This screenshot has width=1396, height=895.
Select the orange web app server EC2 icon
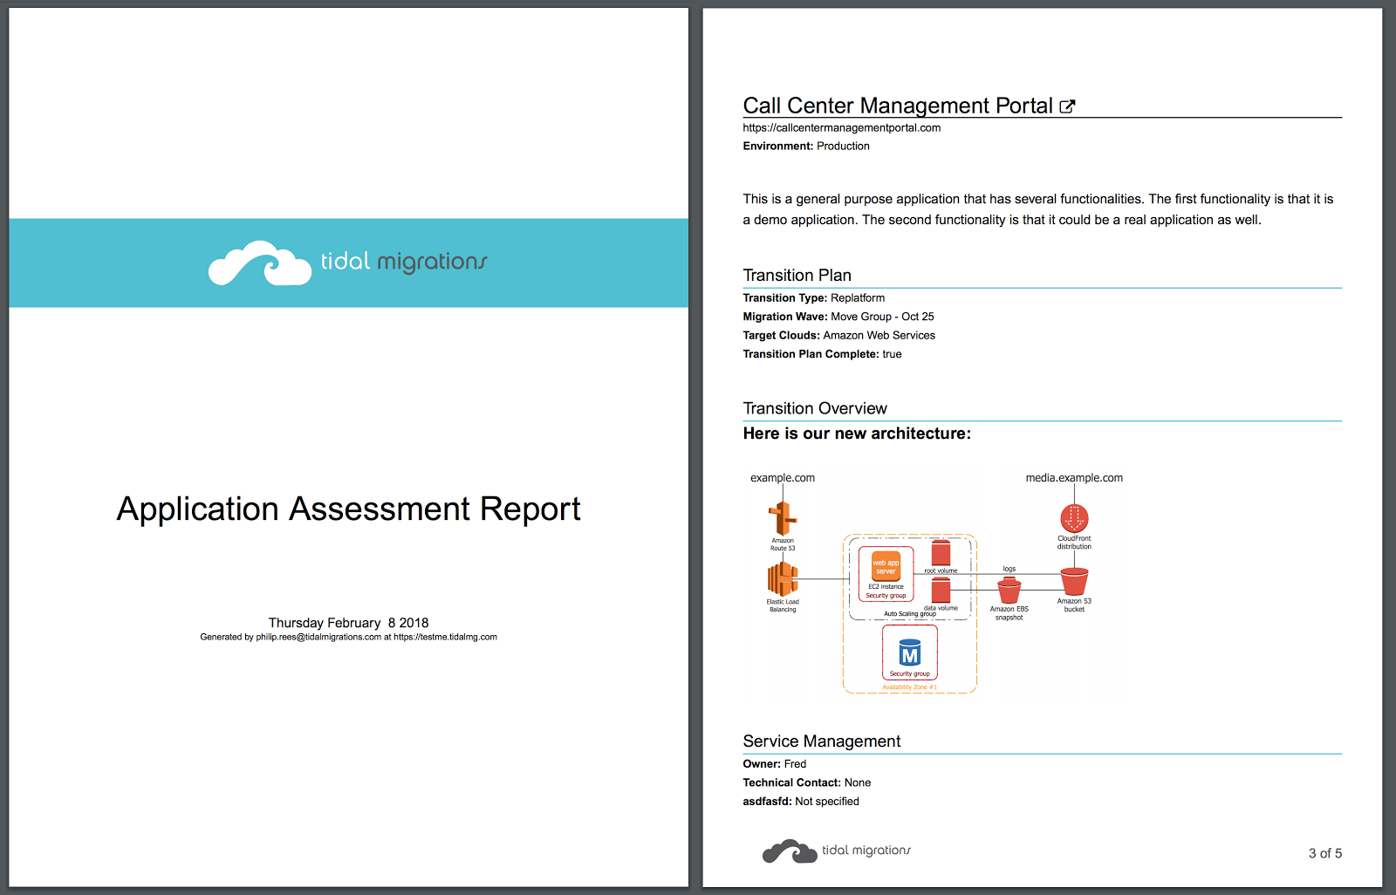[x=886, y=567]
